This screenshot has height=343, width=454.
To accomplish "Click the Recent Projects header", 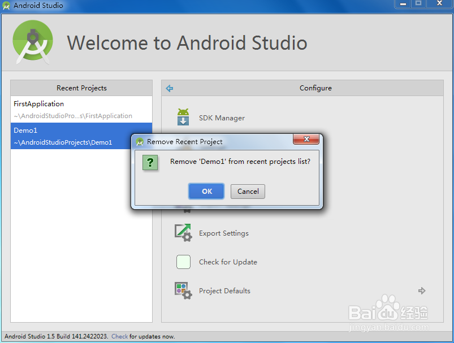I will point(81,88).
